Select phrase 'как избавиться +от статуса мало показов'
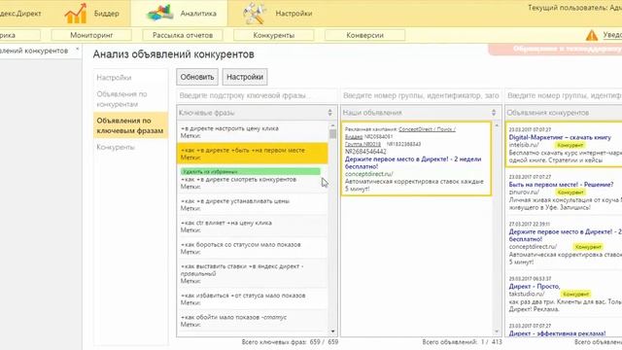 (253, 298)
